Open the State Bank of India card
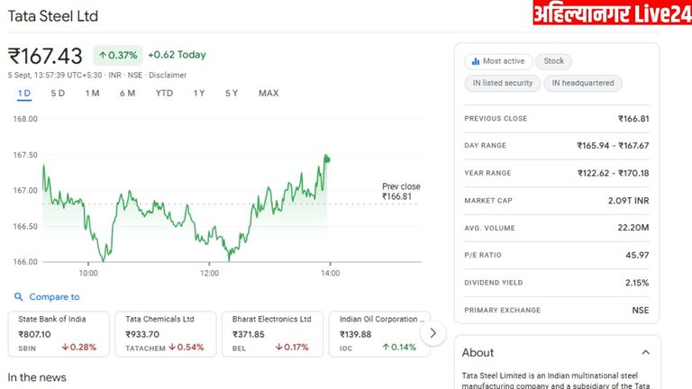This screenshot has width=692, height=389. coord(59,333)
